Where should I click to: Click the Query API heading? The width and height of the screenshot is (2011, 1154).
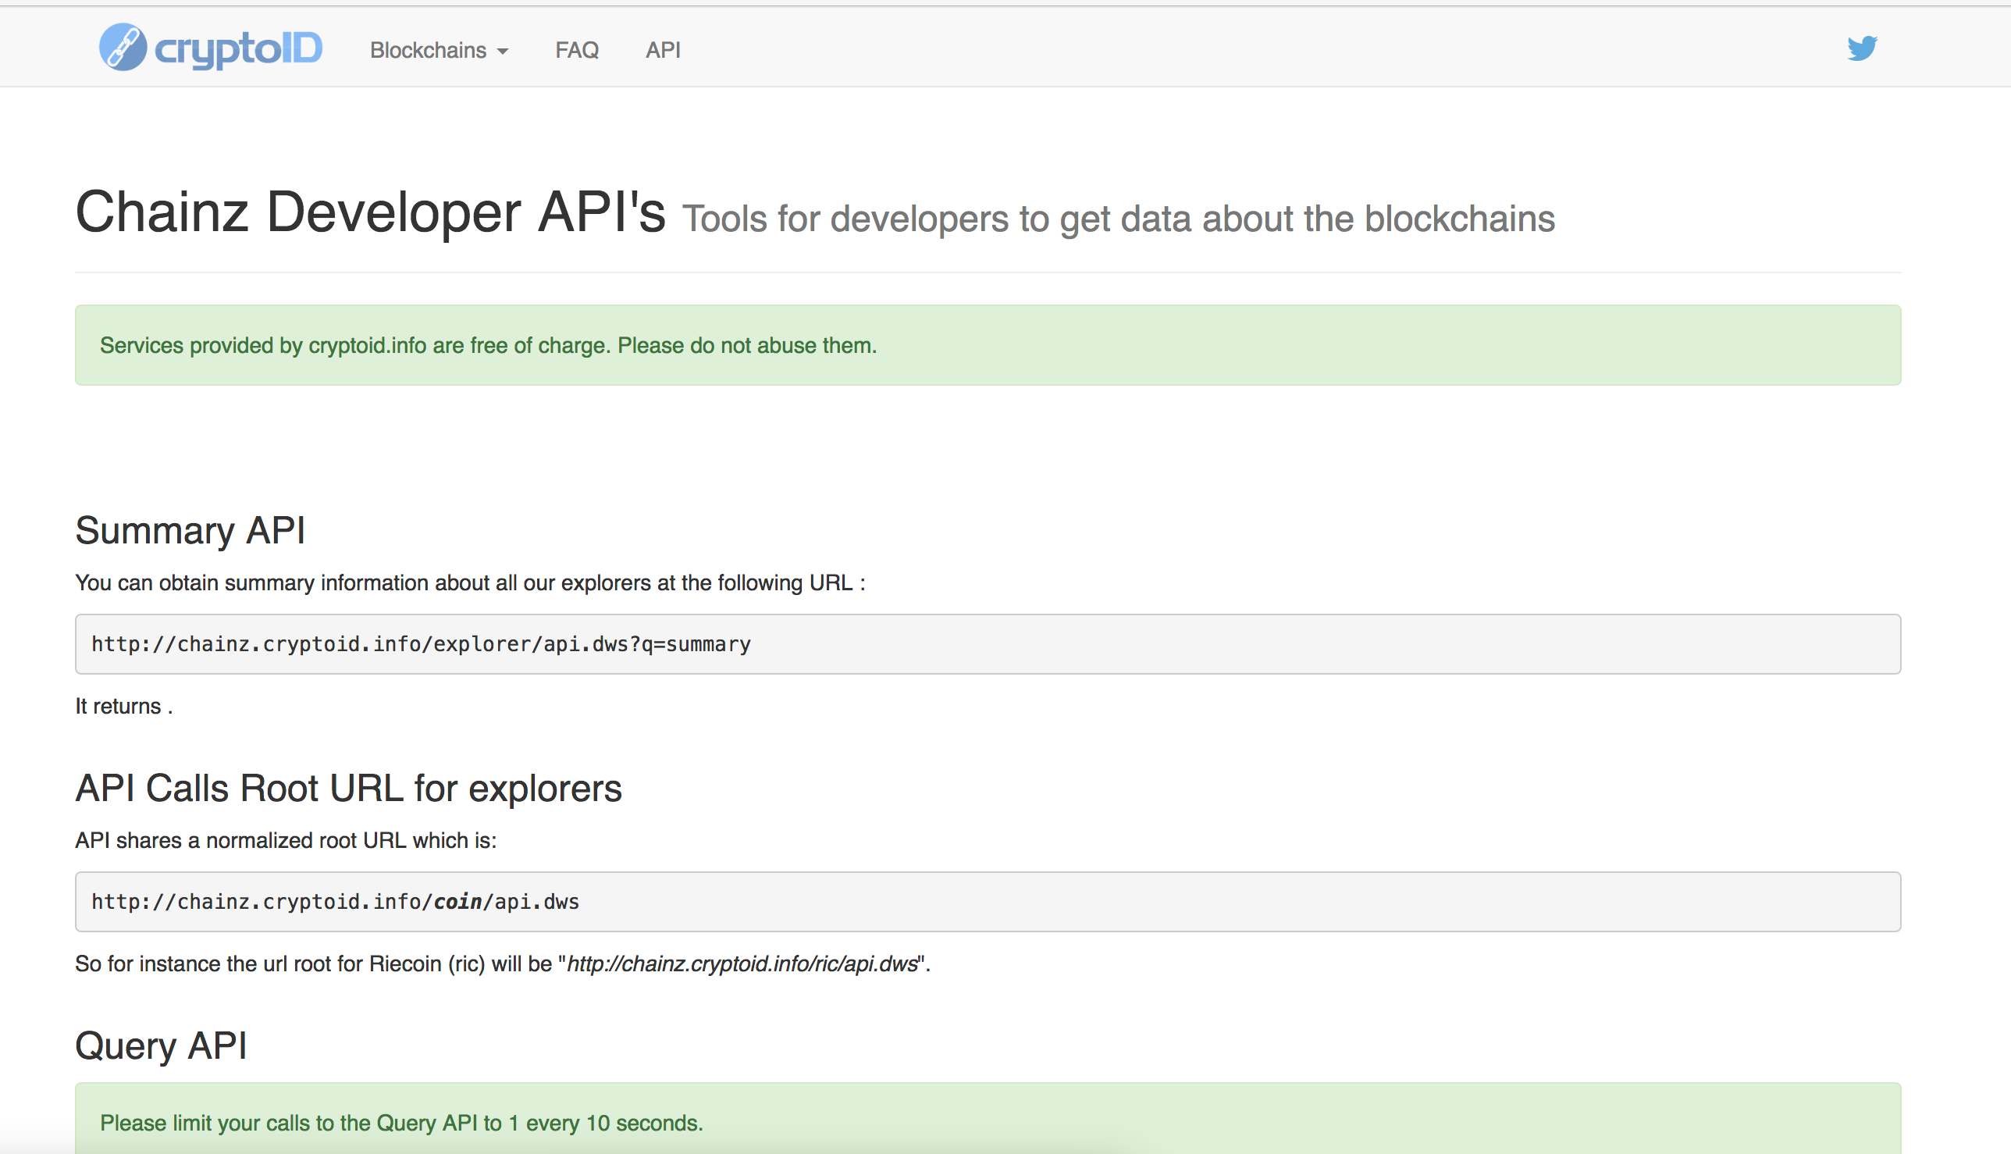click(161, 1045)
